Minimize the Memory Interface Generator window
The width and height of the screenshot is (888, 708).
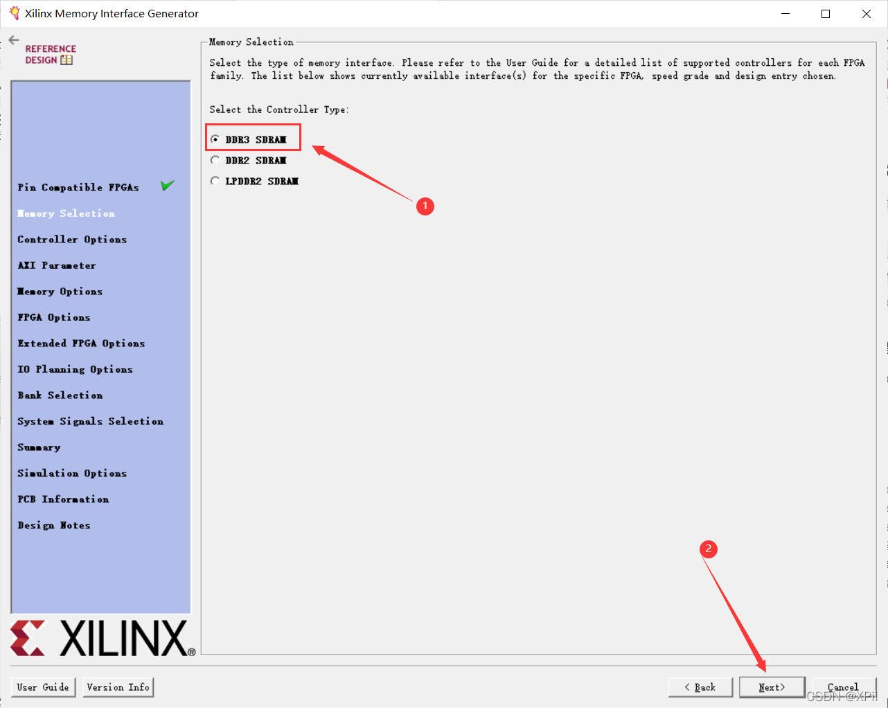pos(785,14)
